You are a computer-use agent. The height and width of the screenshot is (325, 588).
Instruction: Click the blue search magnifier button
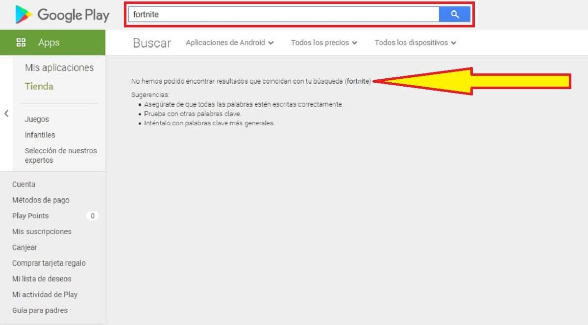[455, 15]
